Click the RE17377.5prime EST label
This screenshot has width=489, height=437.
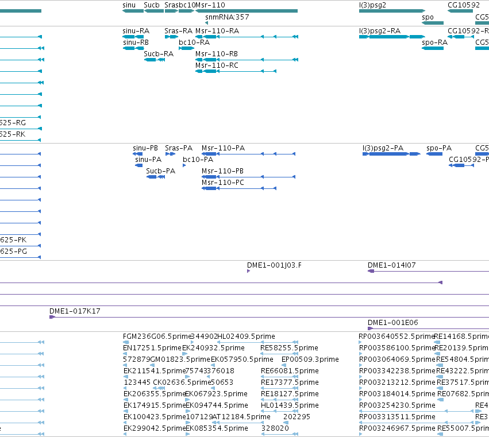pos(290,382)
